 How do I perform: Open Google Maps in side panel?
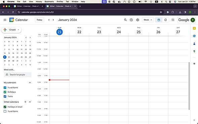(194, 51)
